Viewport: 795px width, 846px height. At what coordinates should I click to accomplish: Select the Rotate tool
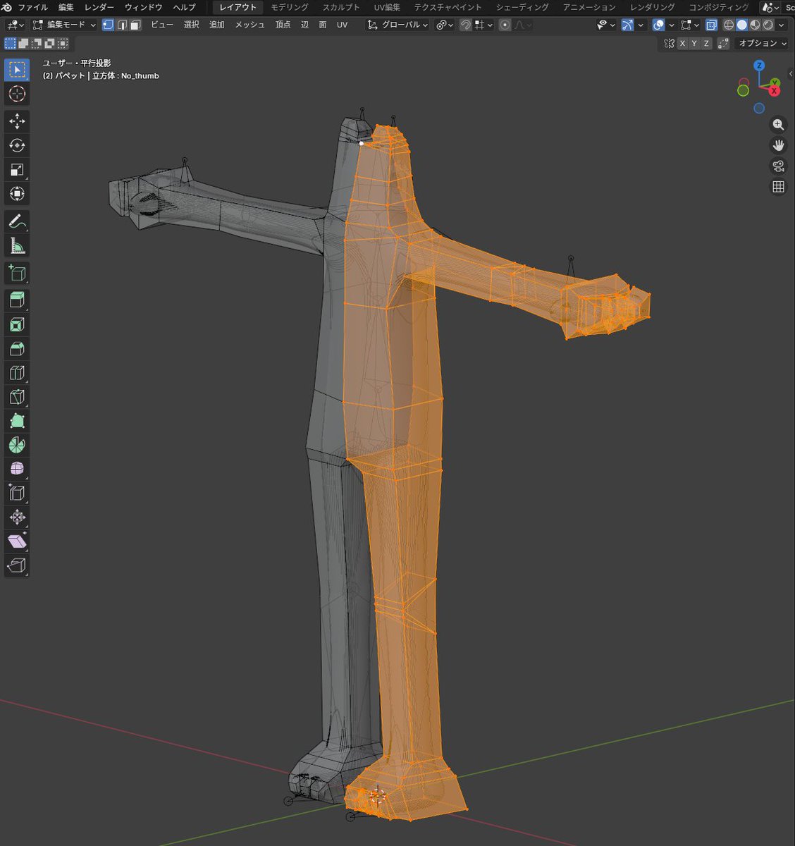[x=17, y=145]
